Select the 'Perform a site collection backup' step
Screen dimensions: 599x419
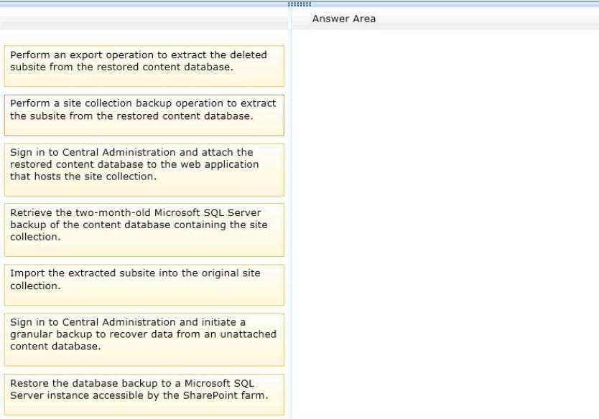pos(144,116)
